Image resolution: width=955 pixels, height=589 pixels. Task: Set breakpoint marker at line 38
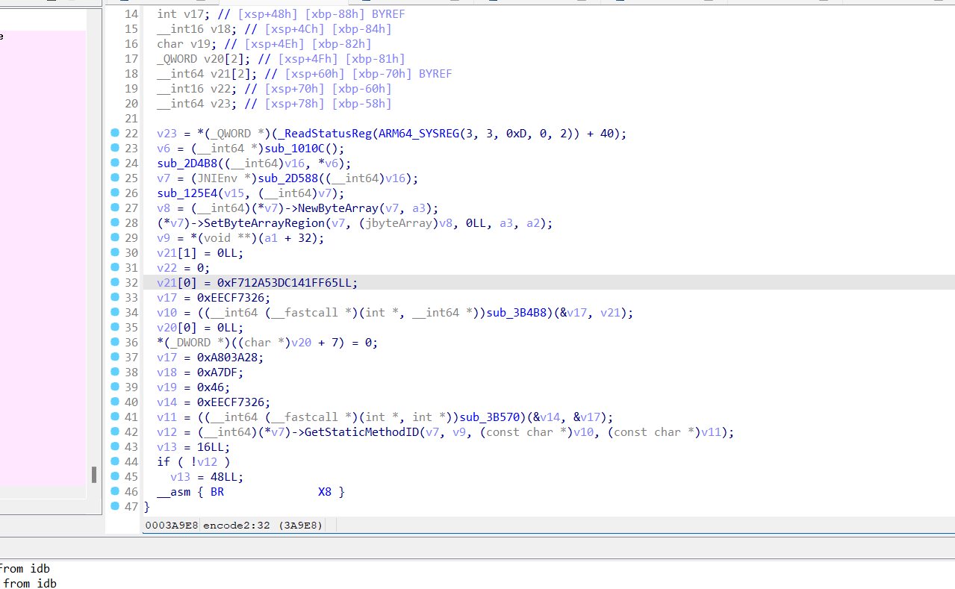pyautogui.click(x=115, y=372)
